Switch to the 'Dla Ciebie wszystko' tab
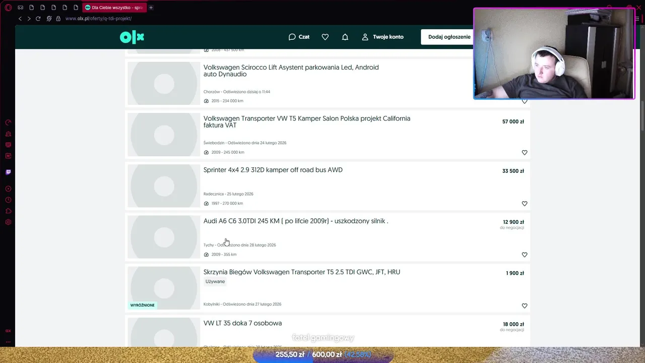645x363 pixels. (x=114, y=8)
